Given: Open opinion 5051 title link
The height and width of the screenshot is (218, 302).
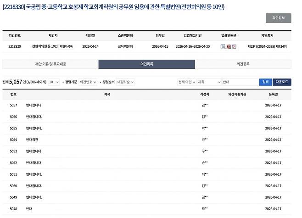Looking at the screenshot, I should coord(34,174).
